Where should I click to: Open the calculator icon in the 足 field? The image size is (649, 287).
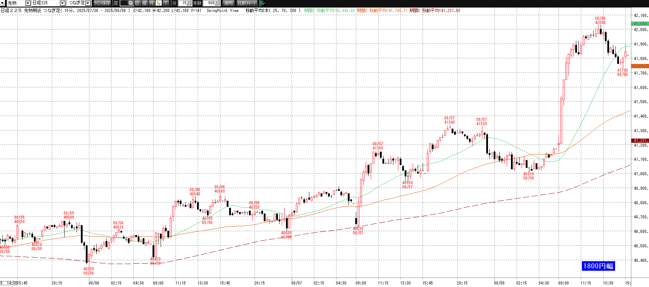130,3
